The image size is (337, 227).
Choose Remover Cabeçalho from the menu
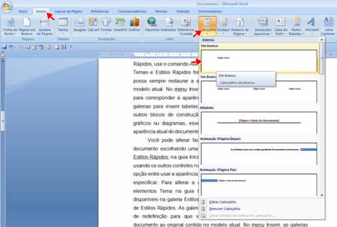(224, 208)
